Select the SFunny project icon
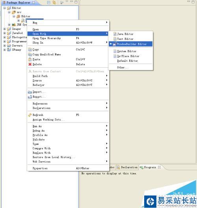 click(9, 50)
